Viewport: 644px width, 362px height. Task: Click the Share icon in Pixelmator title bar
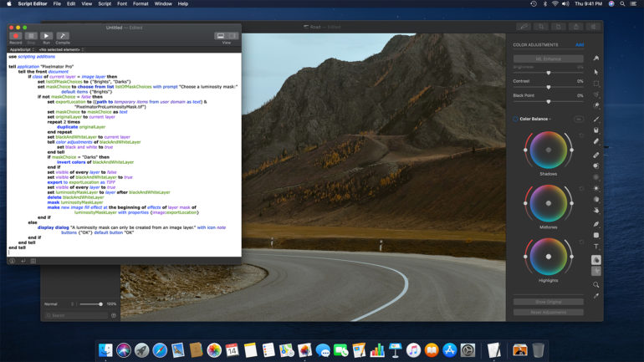point(575,27)
